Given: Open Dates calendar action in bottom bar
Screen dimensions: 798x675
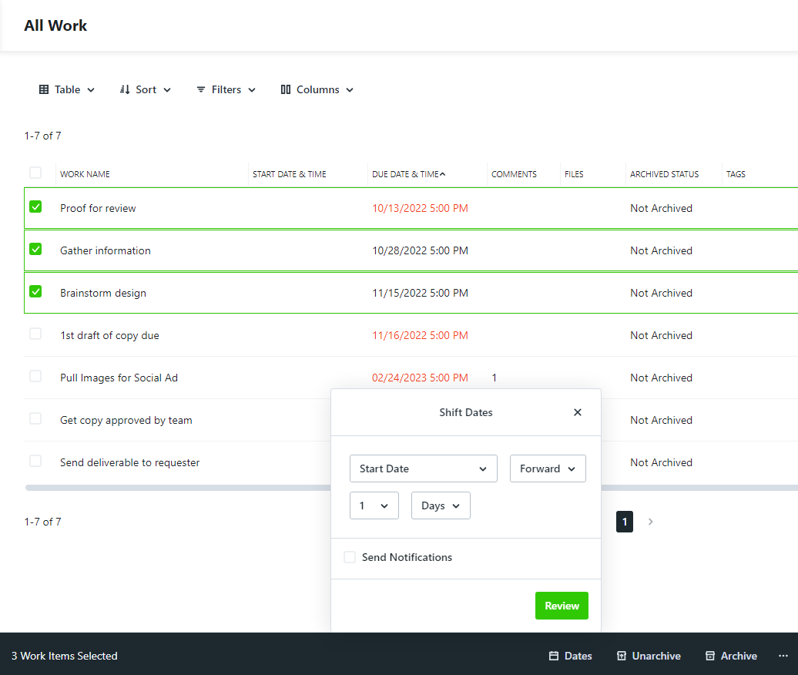Looking at the screenshot, I should point(570,656).
